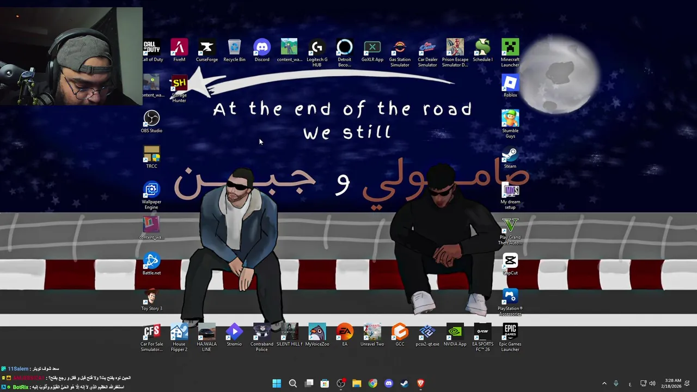
Task: Launch the Logitech G HUB icon
Action: (317, 53)
